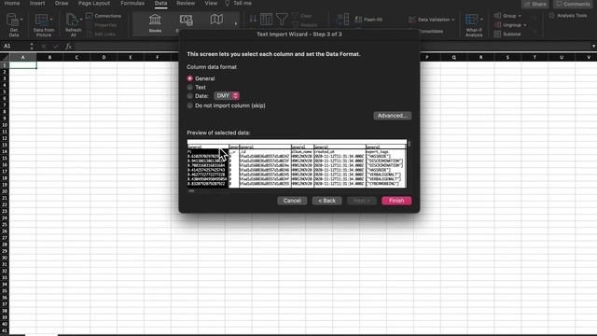
Task: Click the fx insert function icon
Action: pos(68,46)
